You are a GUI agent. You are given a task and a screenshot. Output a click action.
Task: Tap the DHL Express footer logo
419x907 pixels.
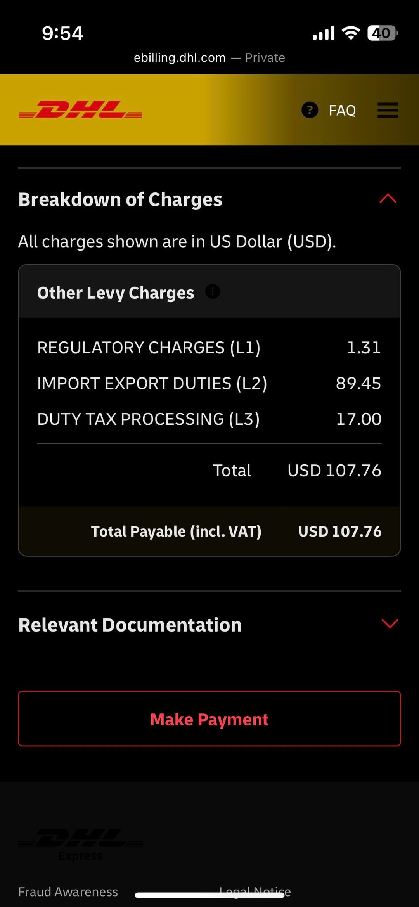point(80,844)
